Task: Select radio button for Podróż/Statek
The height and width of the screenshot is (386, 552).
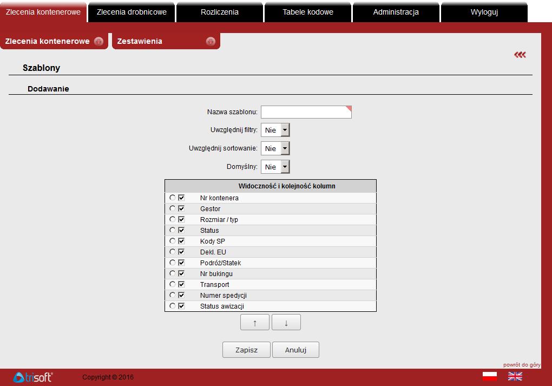Action: pos(172,263)
